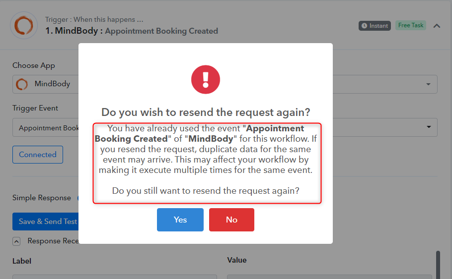This screenshot has height=279, width=452.
Task: Click the Connected button
Action: [x=38, y=155]
